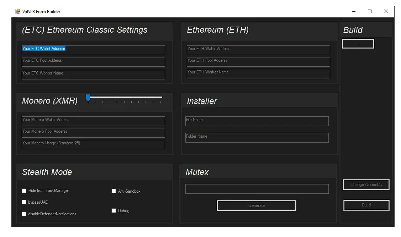This screenshot has height=237, width=401.
Task: Click the Build button
Action: [x=366, y=205]
